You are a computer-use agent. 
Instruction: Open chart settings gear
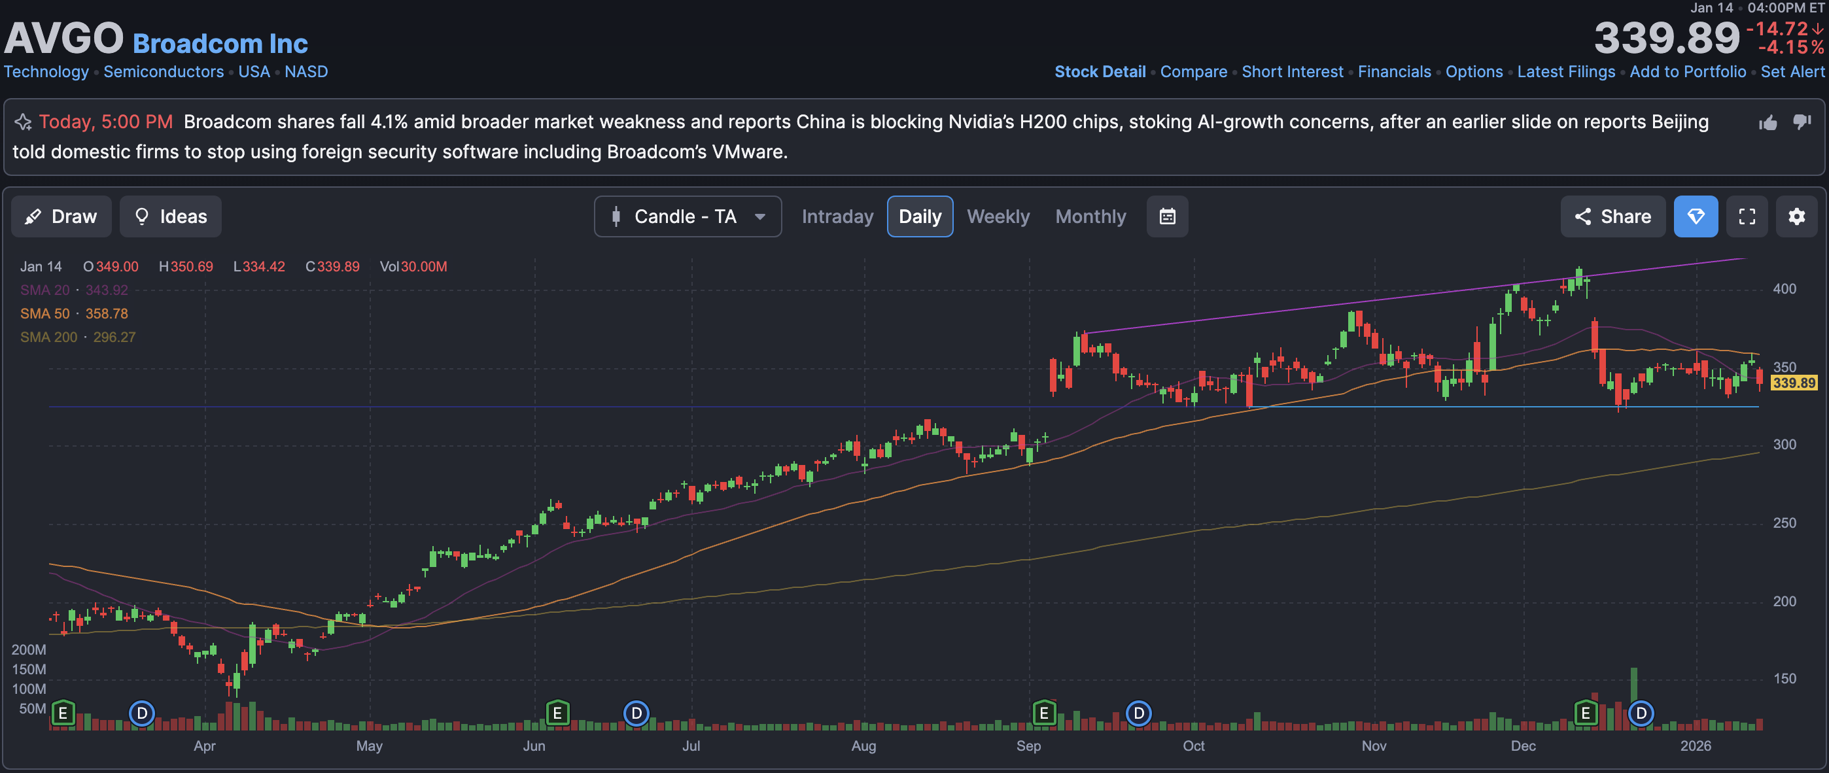point(1796,216)
